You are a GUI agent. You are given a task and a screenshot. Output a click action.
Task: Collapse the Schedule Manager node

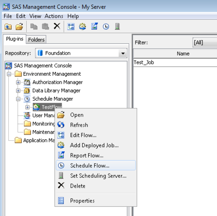click(x=18, y=99)
